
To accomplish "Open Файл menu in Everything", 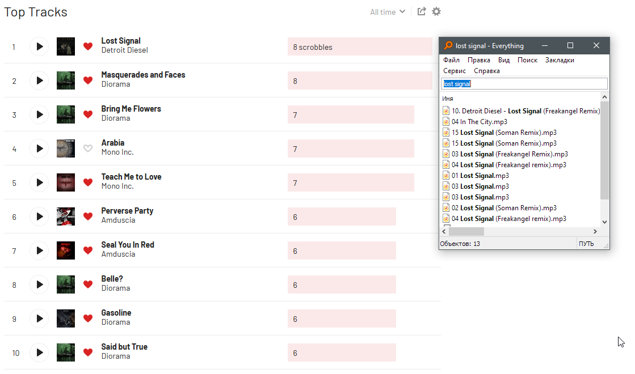I will coord(451,60).
